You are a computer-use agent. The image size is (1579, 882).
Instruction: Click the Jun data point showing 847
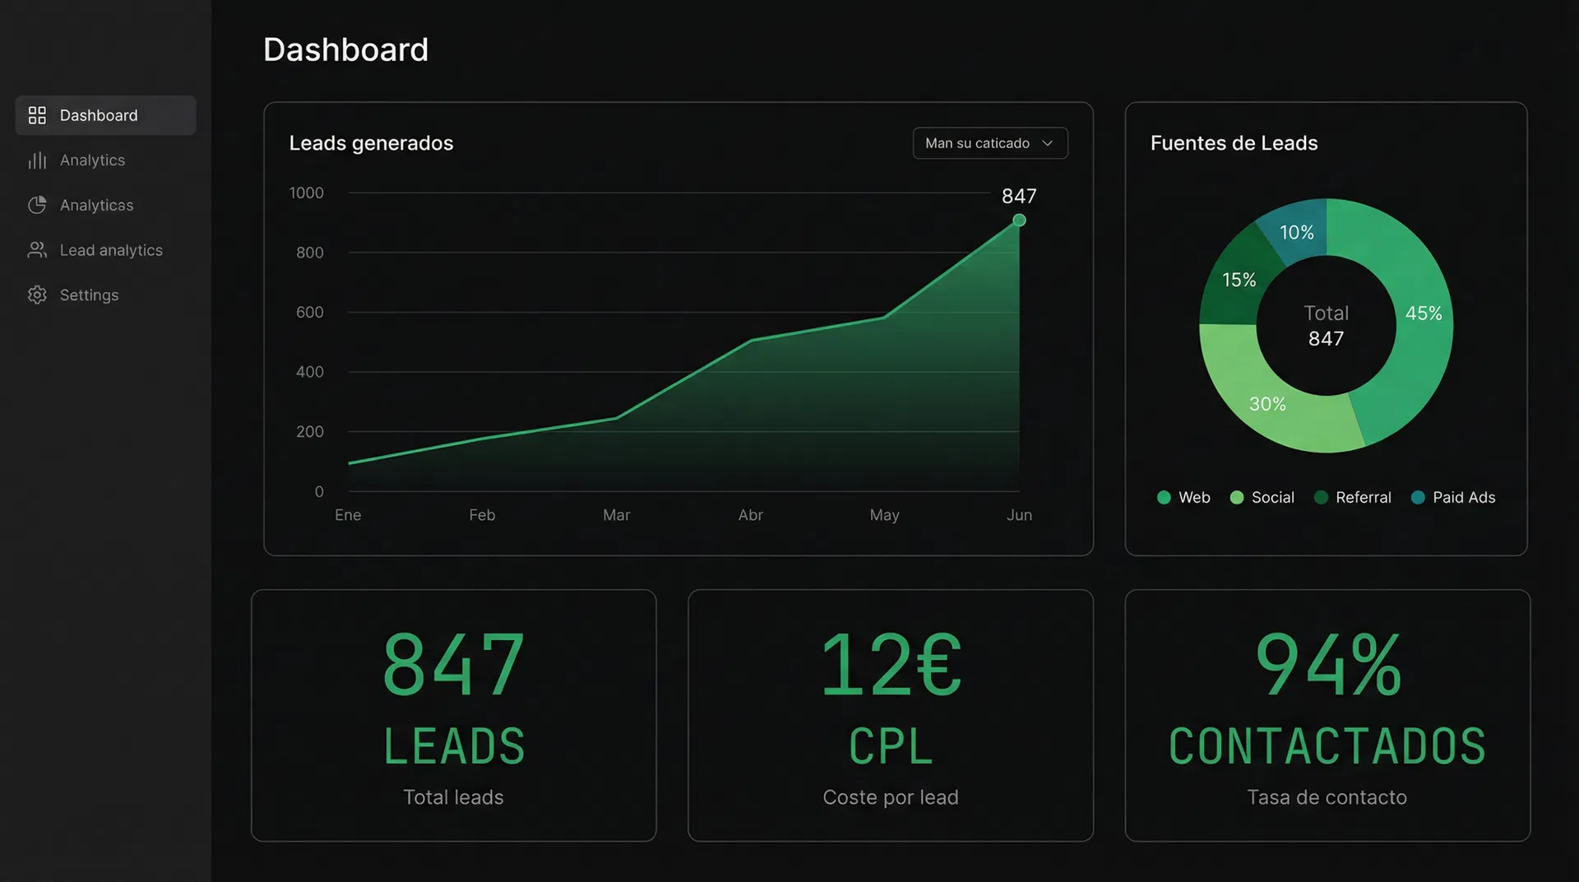tap(1019, 220)
